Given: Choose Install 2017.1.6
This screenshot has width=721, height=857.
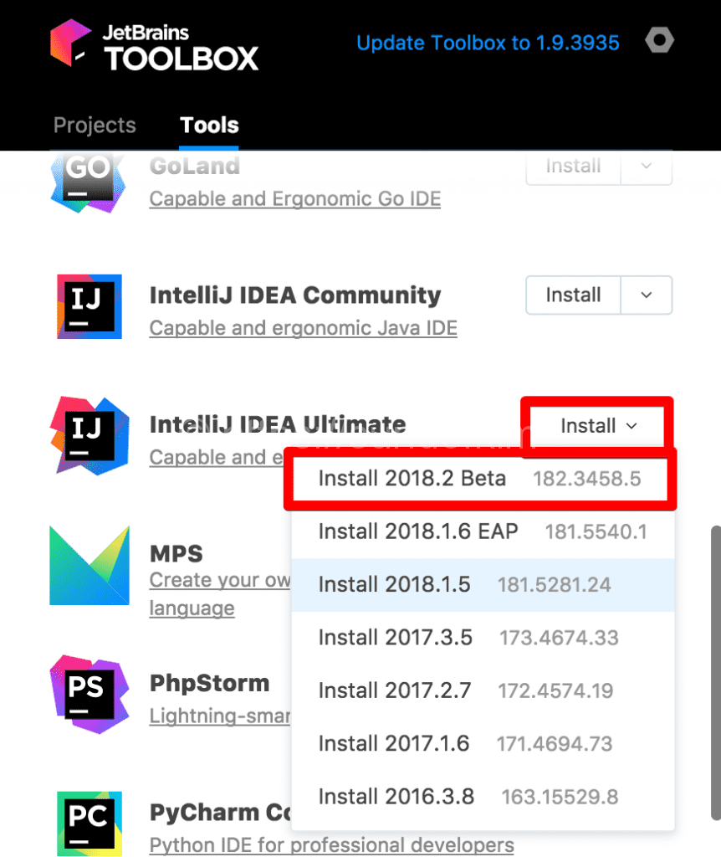Looking at the screenshot, I should (483, 744).
